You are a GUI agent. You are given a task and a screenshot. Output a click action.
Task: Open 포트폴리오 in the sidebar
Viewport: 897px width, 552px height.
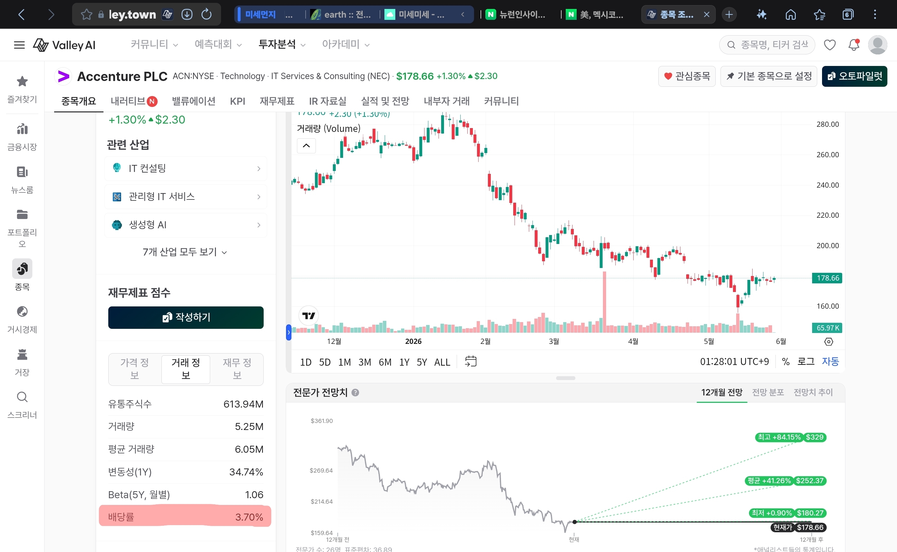tap(22, 229)
